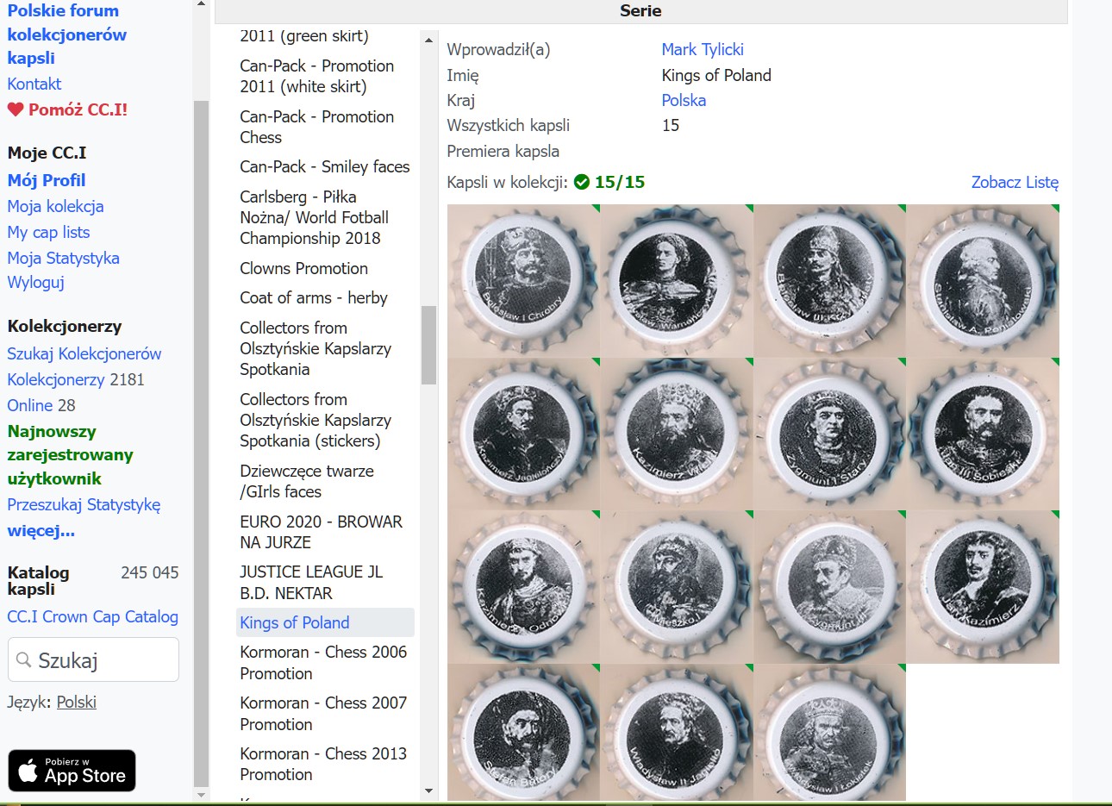The width and height of the screenshot is (1112, 806).
Task: Open the Zygmunt I Stary cap thumbnail
Action: click(829, 434)
